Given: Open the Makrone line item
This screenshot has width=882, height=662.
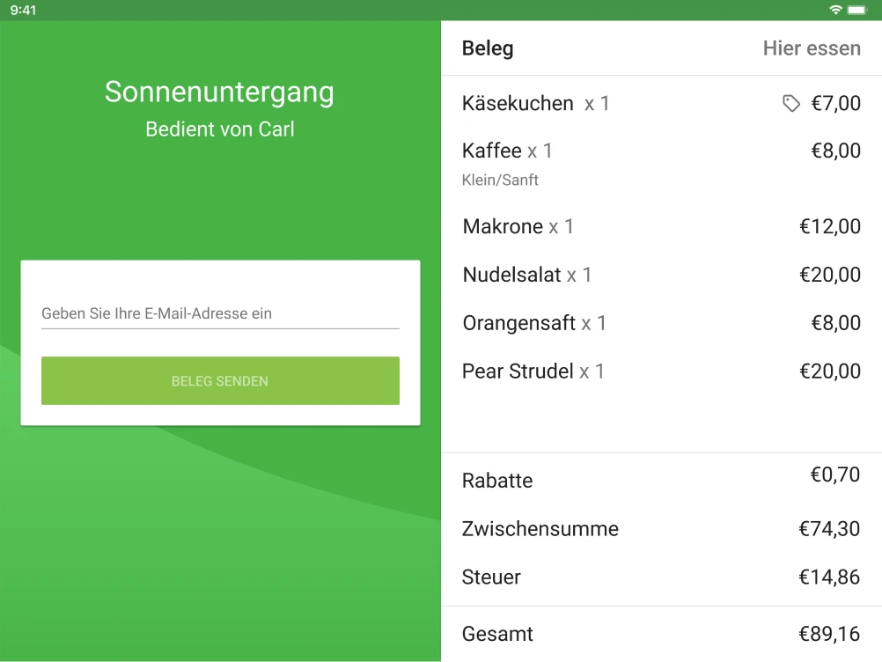Looking at the screenshot, I should [x=502, y=226].
